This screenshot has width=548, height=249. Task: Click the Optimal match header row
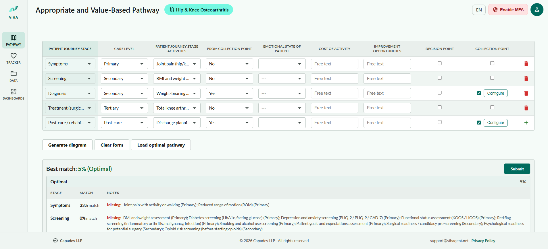(x=288, y=182)
